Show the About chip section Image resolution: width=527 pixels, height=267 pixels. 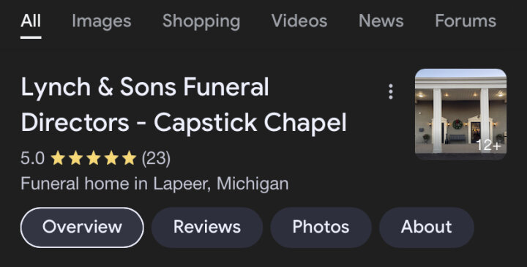pos(427,227)
